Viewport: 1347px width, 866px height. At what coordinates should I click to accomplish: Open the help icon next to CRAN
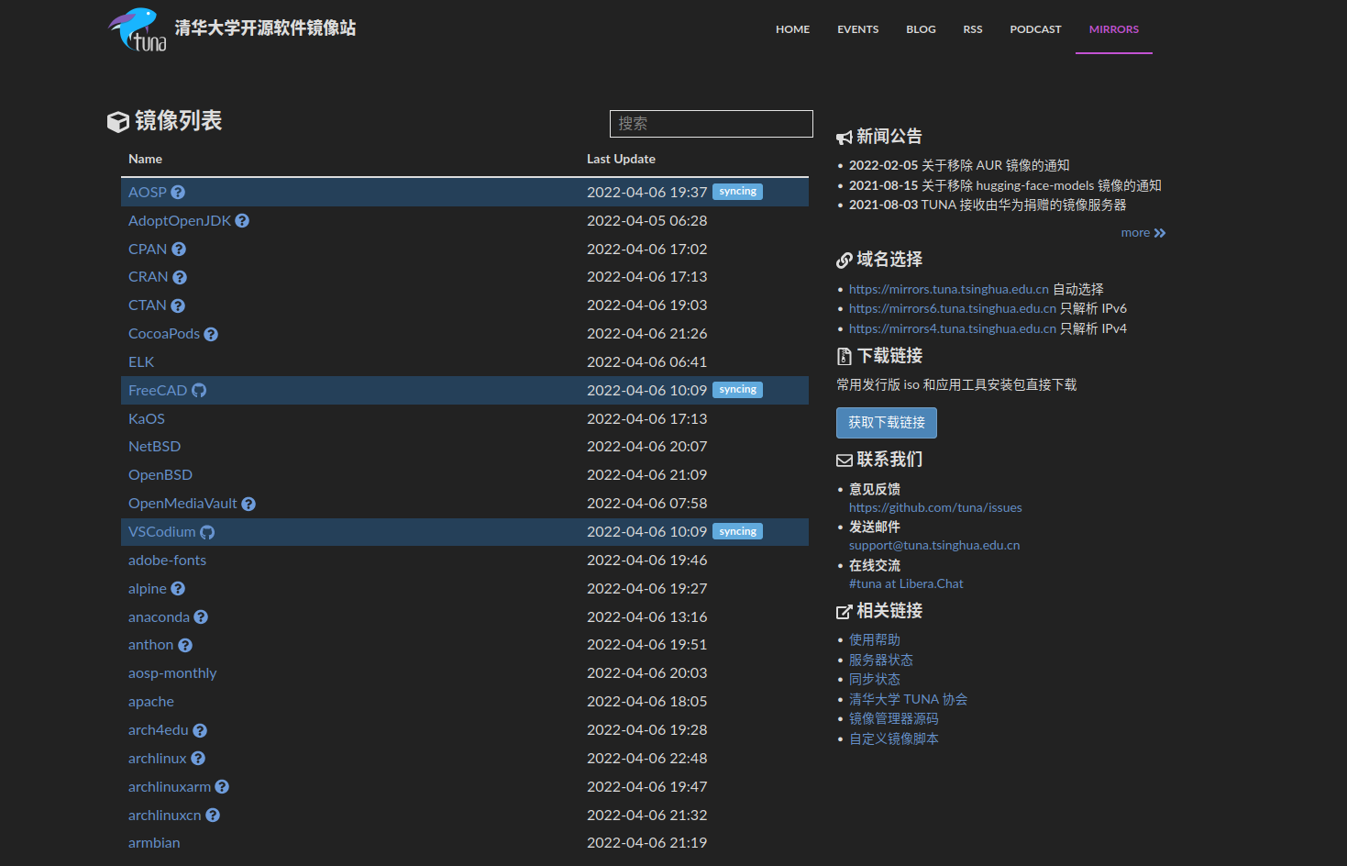click(180, 277)
